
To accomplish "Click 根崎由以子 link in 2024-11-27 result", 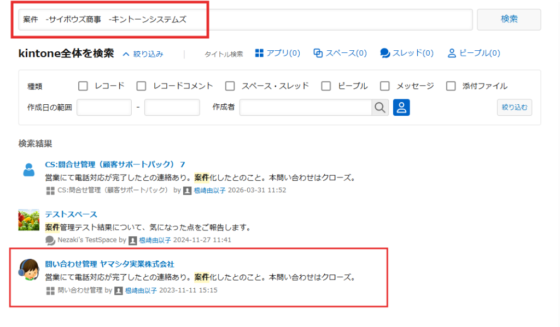I will tap(155, 240).
